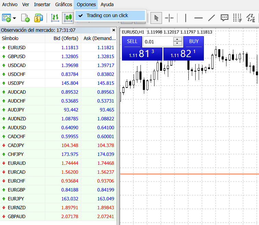Select the CHFJPY symbol row
This screenshot has width=259, height=225.
click(x=59, y=155)
